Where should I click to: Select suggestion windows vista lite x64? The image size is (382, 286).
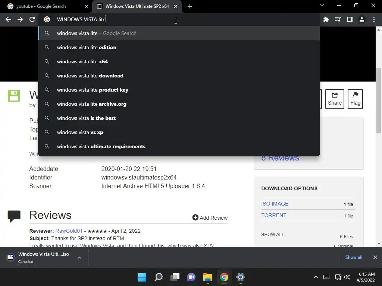click(179, 61)
